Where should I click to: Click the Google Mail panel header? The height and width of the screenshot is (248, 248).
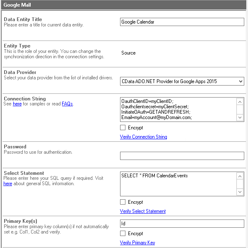124,5
